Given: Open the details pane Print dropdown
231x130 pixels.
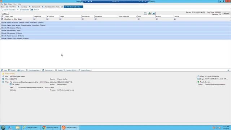Looking at the screenshot, I should [x=21, y=70].
